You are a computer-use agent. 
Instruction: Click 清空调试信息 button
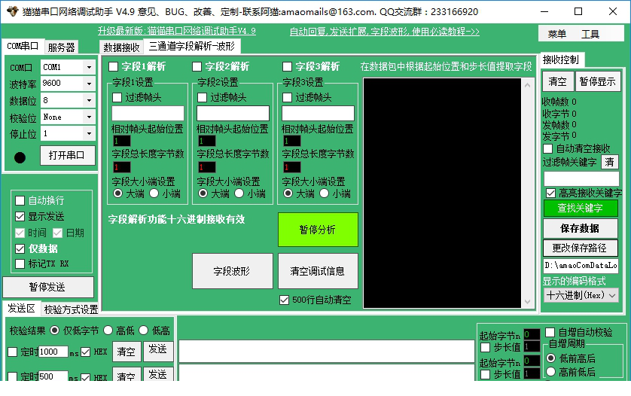[318, 271]
